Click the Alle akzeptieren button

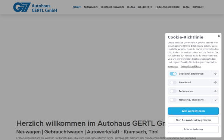pos(193,111)
